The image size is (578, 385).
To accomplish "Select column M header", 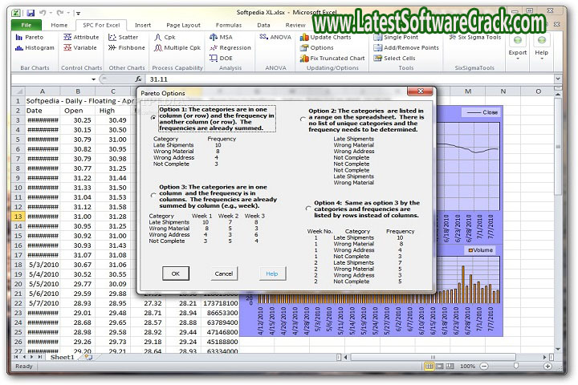I will [x=468, y=91].
